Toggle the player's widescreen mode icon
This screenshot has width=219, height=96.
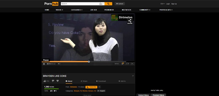(127, 64)
